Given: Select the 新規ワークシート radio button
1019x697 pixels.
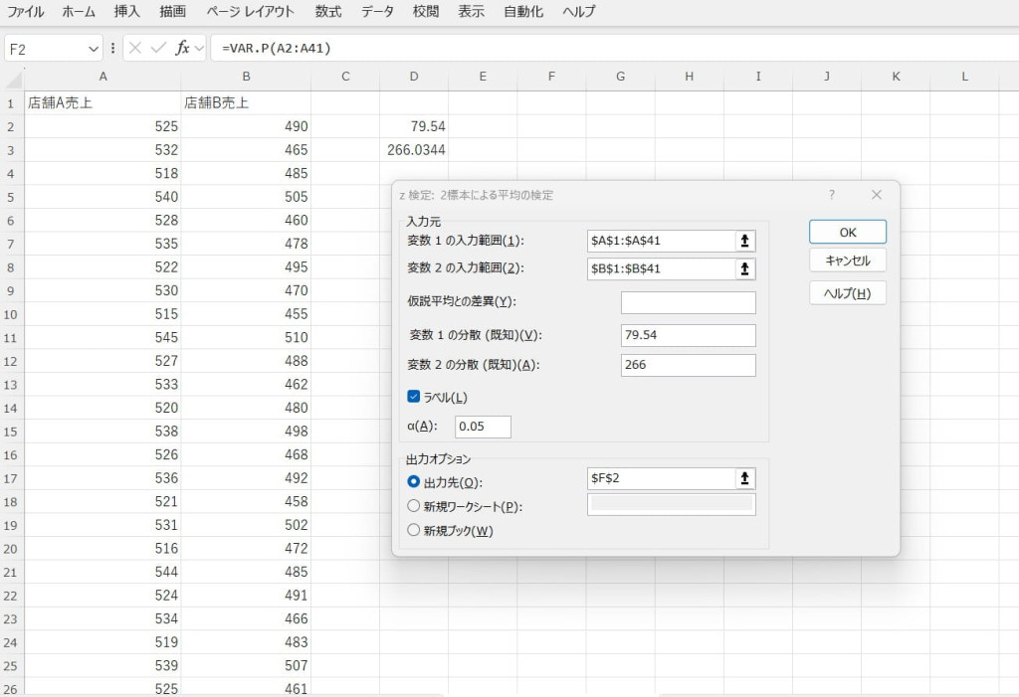Looking at the screenshot, I should click(x=414, y=506).
